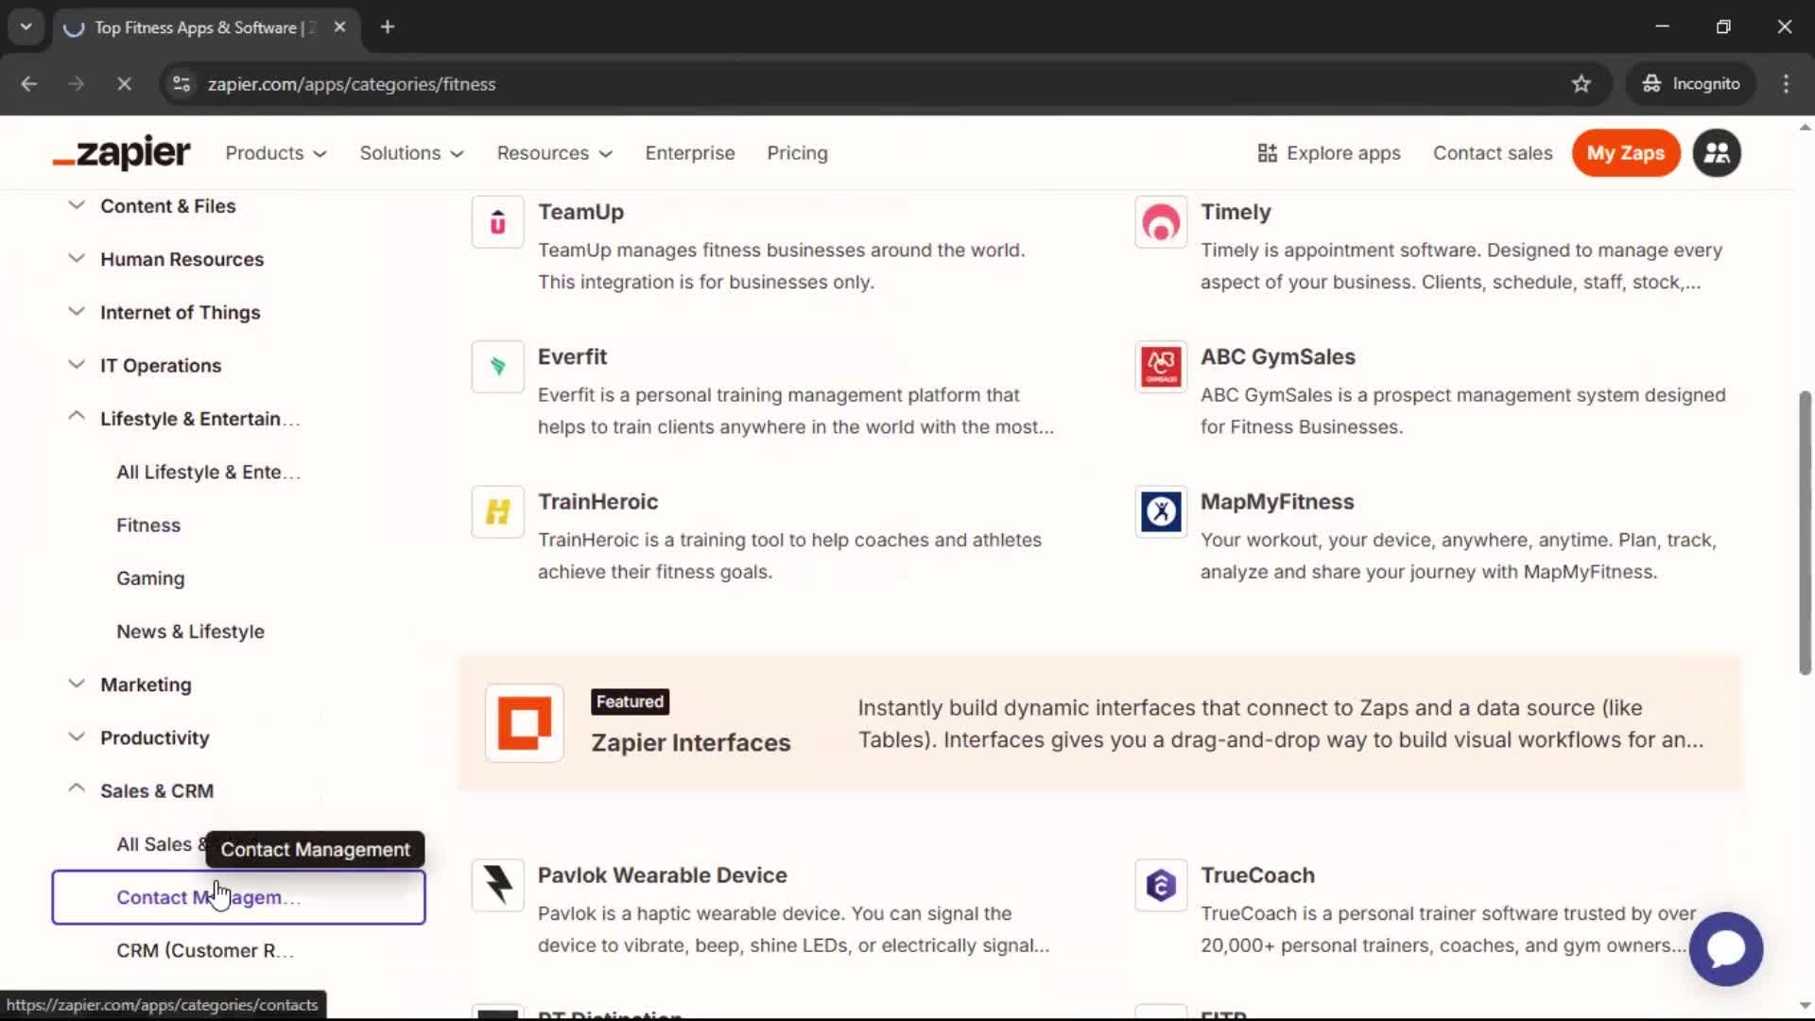
Task: Open the TrueCoach app icon
Action: coord(1161,885)
